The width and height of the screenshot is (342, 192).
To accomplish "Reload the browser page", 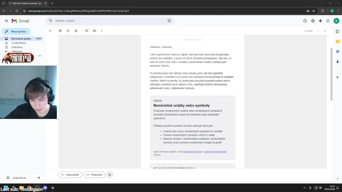I will 17,11.
